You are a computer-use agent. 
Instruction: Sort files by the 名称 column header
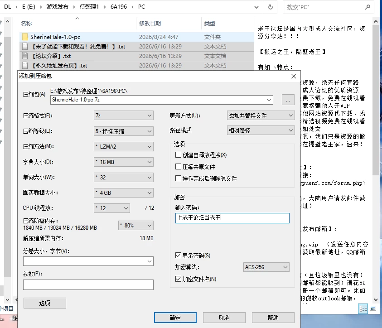click(x=26, y=24)
